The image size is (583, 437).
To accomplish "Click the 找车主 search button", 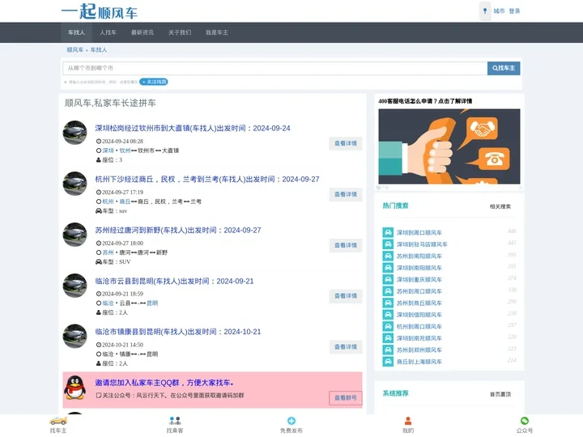I will [x=504, y=68].
